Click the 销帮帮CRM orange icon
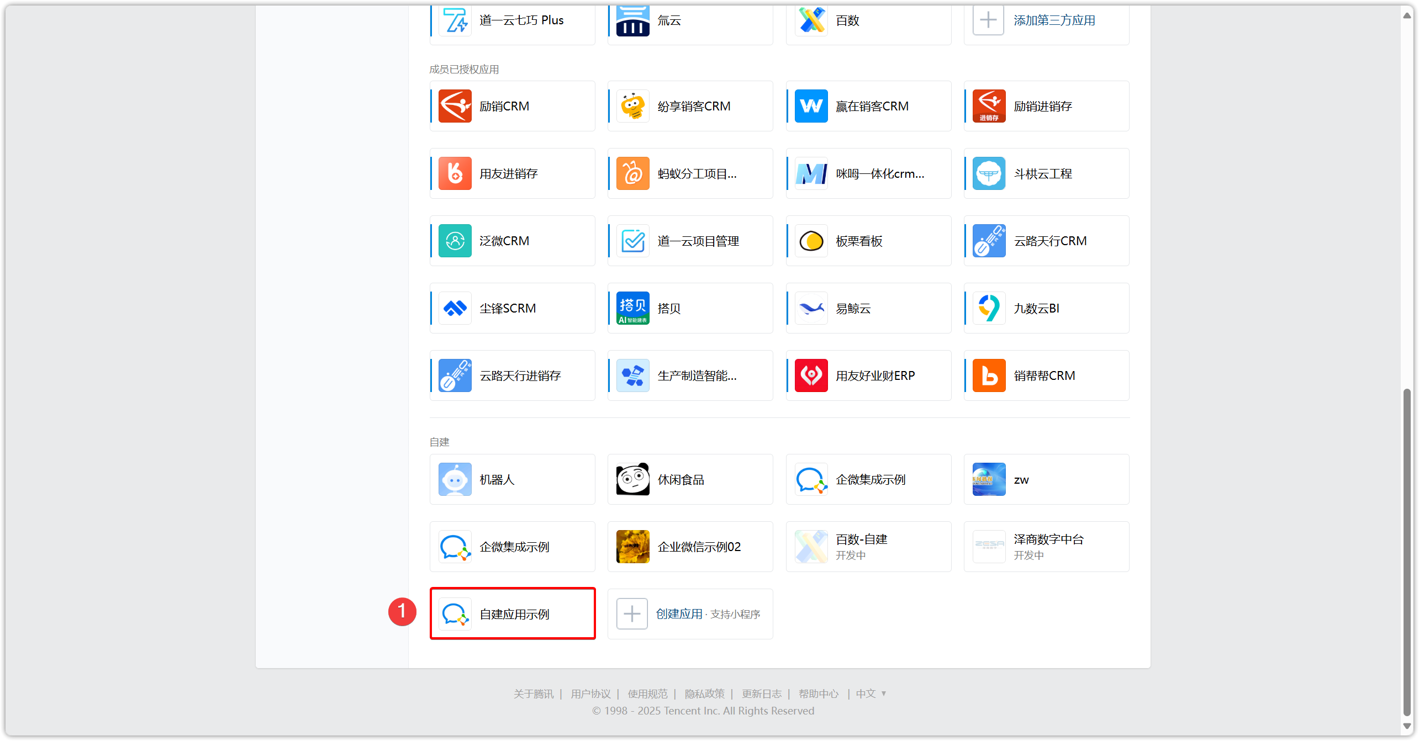Image resolution: width=1419 pixels, height=741 pixels. coord(989,375)
